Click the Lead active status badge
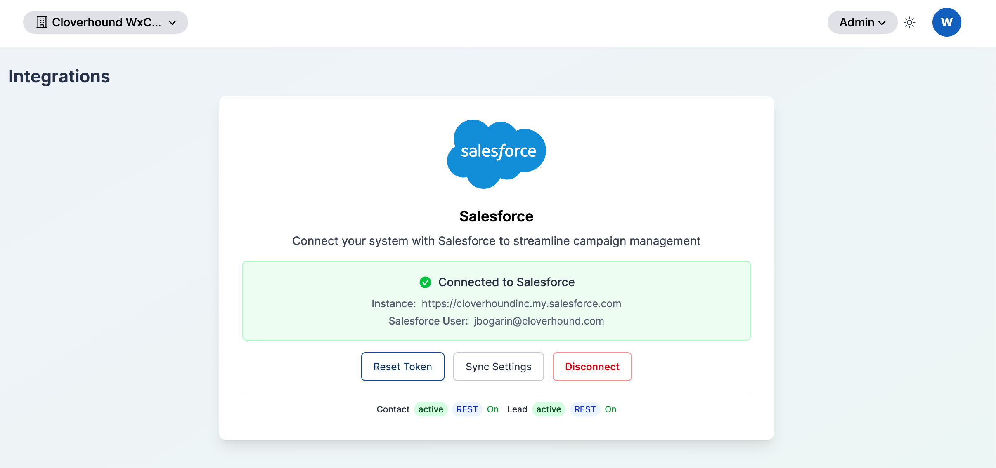Viewport: 996px width, 468px height. coord(549,409)
